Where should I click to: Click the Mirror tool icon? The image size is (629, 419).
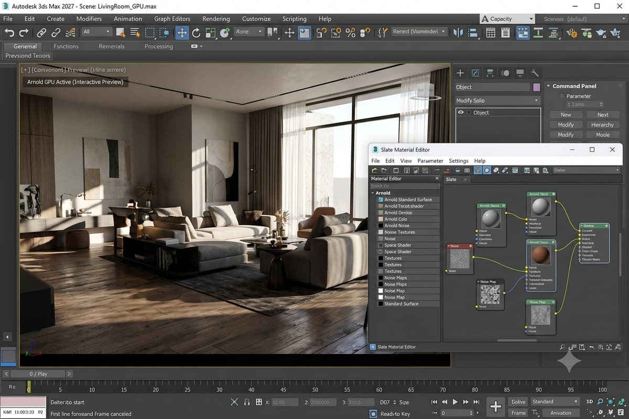pyautogui.click(x=459, y=32)
